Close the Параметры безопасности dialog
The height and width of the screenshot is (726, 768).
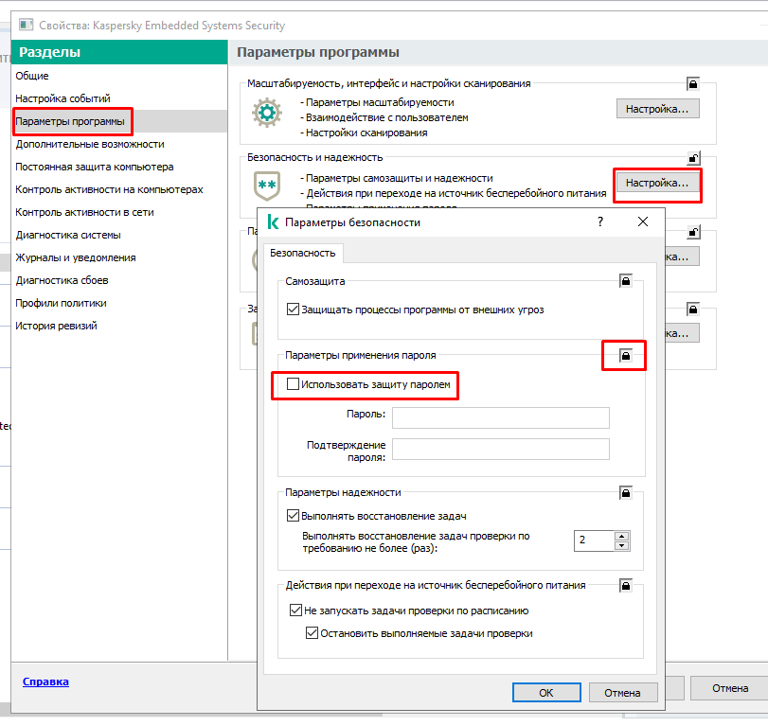[643, 221]
